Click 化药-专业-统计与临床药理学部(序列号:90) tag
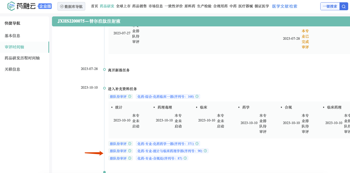This screenshot has height=173, width=350. click(172, 151)
